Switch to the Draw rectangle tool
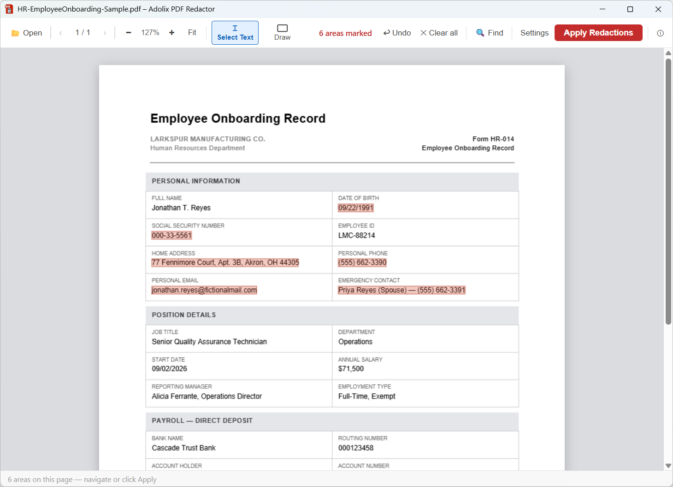 283,33
